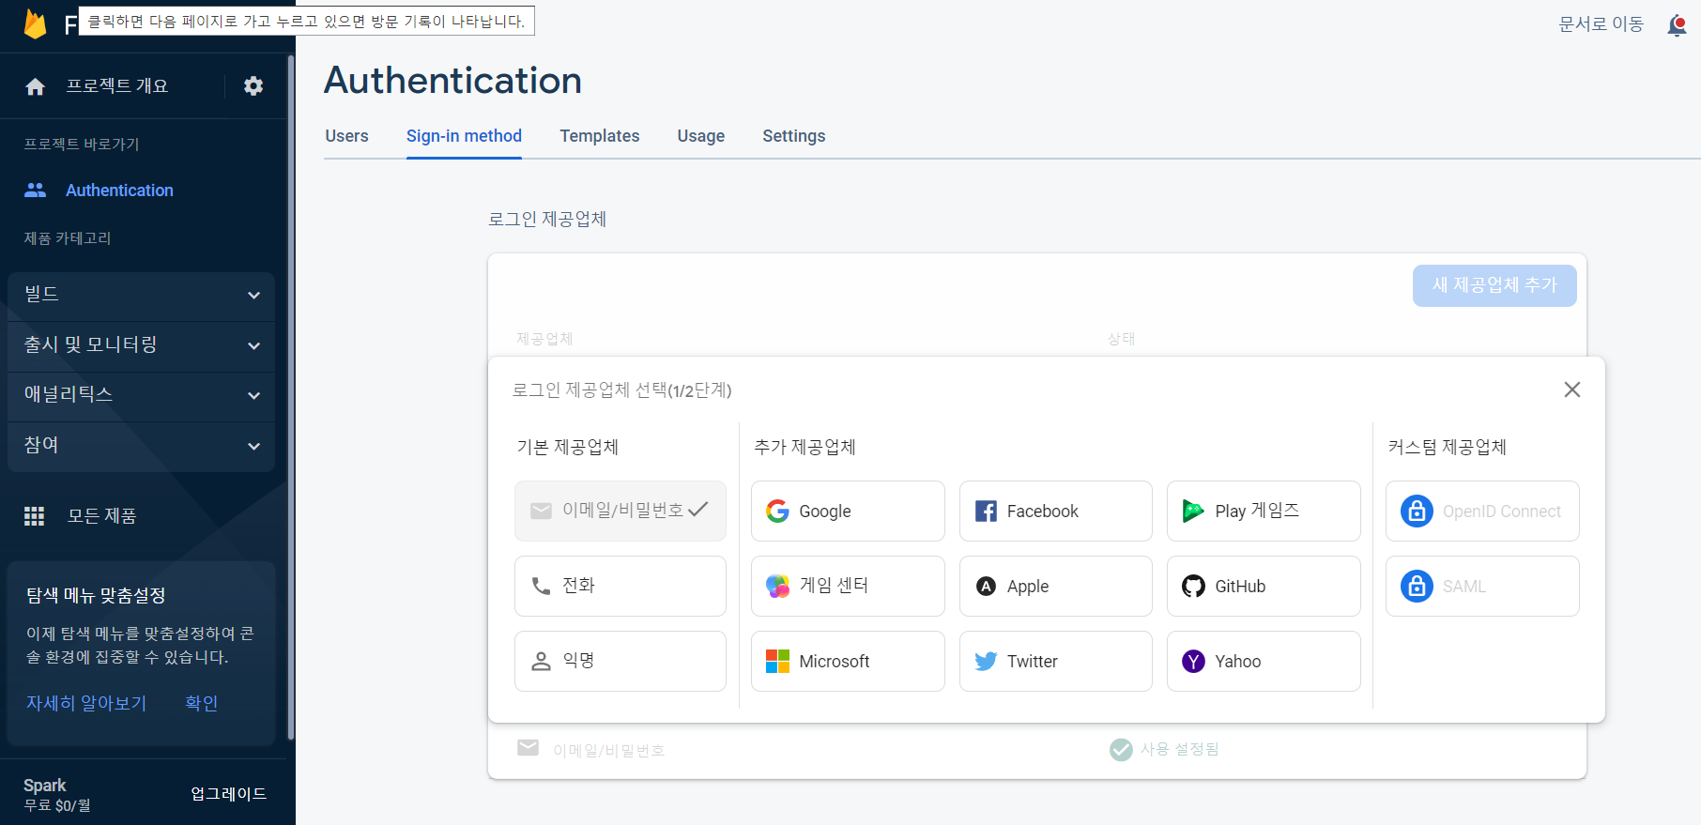Viewport: 1701px width, 825px height.
Task: Click the SAML lock icon
Action: (1417, 586)
